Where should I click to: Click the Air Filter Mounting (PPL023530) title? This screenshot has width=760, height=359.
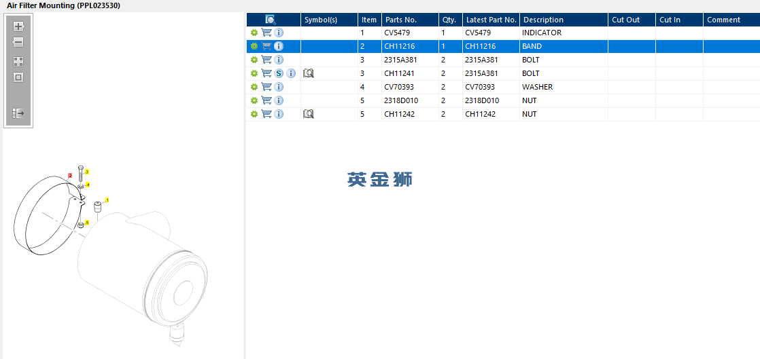pos(63,6)
